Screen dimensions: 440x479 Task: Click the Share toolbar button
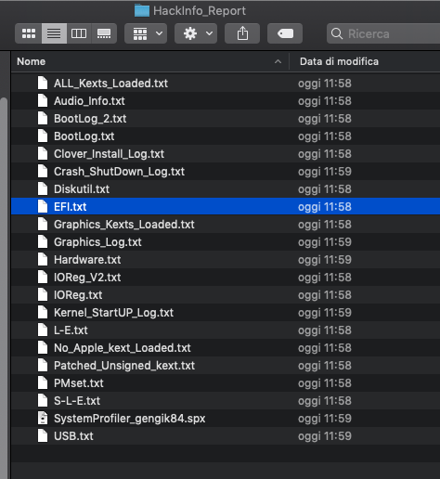(x=242, y=33)
